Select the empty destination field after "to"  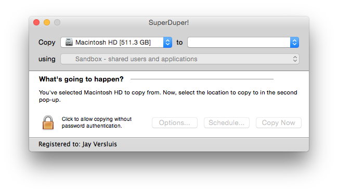coord(239,43)
